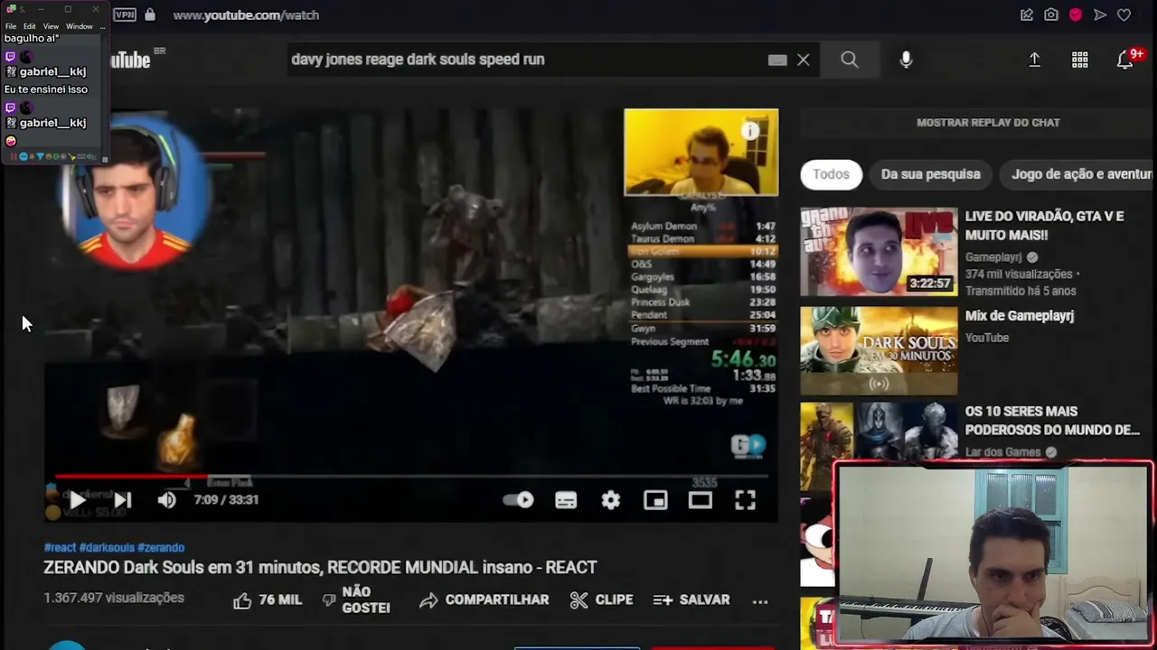The image size is (1157, 650).
Task: Open Window menu in chat window
Action: [x=80, y=26]
